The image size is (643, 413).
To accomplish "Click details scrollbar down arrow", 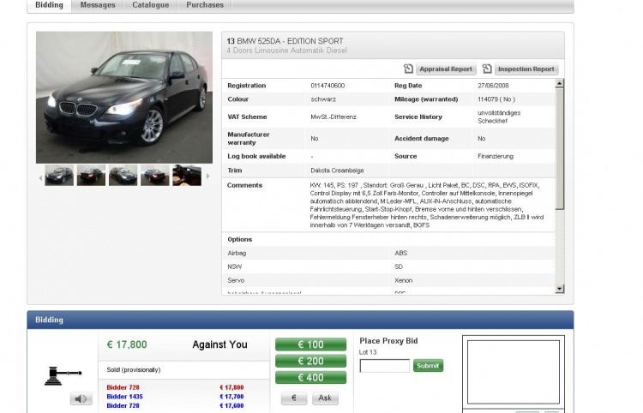I will tap(560, 289).
